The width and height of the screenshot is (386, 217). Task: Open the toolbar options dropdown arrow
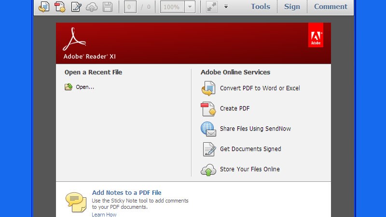point(226,7)
